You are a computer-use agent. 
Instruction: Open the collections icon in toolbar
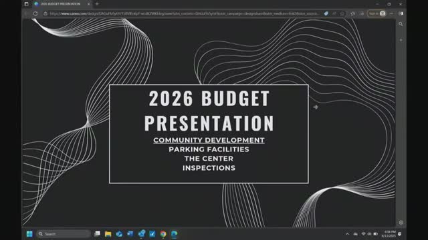pyautogui.click(x=362, y=13)
